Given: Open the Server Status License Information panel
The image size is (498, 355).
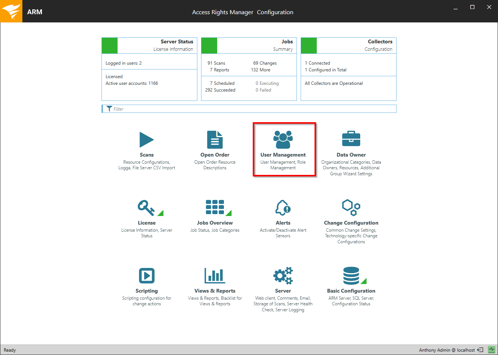Looking at the screenshot, I should click(x=157, y=45).
